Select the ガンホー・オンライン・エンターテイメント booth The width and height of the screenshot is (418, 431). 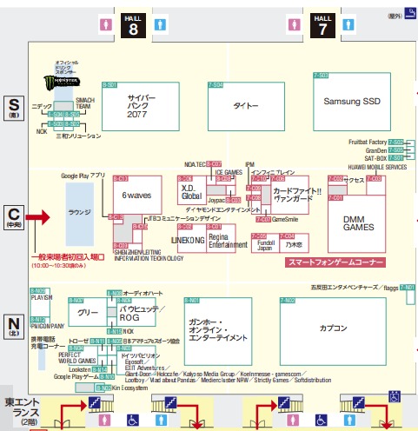coord(218,331)
